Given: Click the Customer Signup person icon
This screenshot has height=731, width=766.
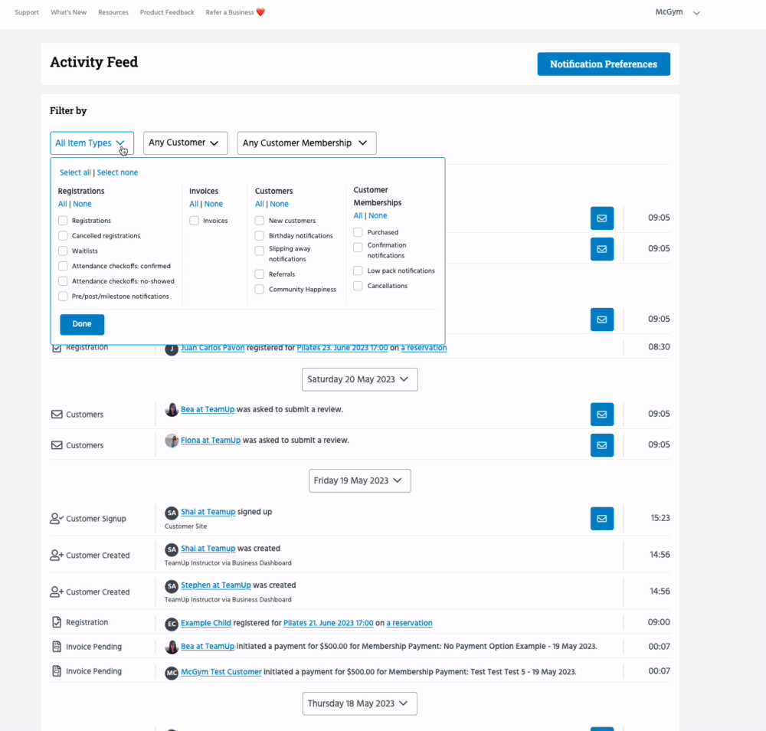Looking at the screenshot, I should pyautogui.click(x=56, y=519).
